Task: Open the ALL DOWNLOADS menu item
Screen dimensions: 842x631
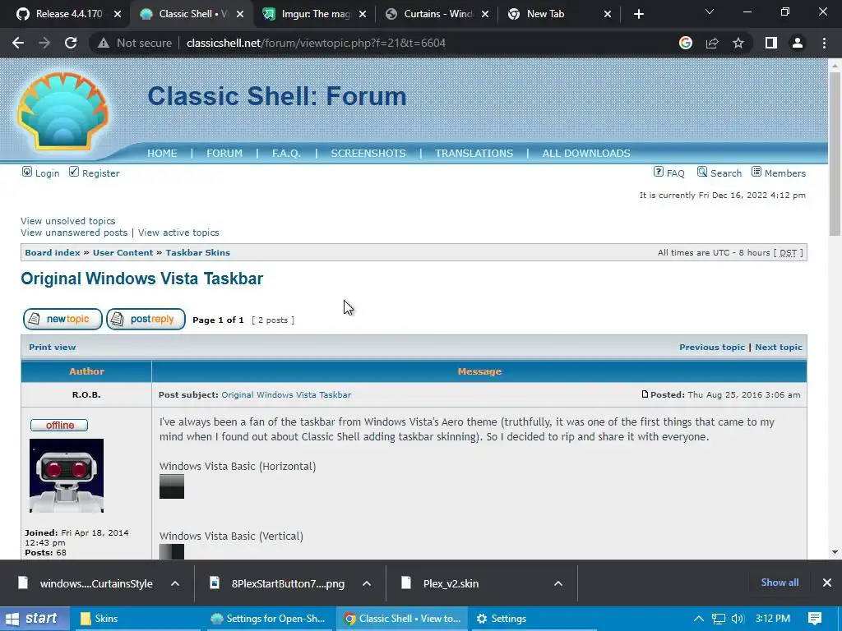Action: (x=586, y=154)
